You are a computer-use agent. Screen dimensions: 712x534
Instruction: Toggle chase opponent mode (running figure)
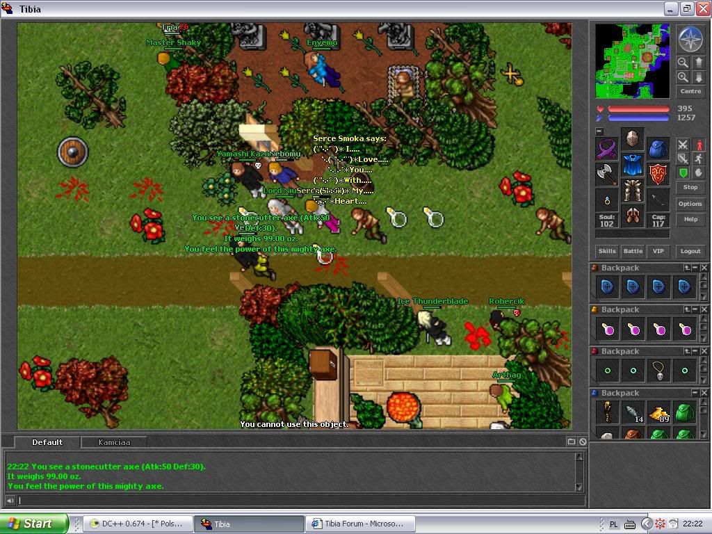pyautogui.click(x=698, y=159)
